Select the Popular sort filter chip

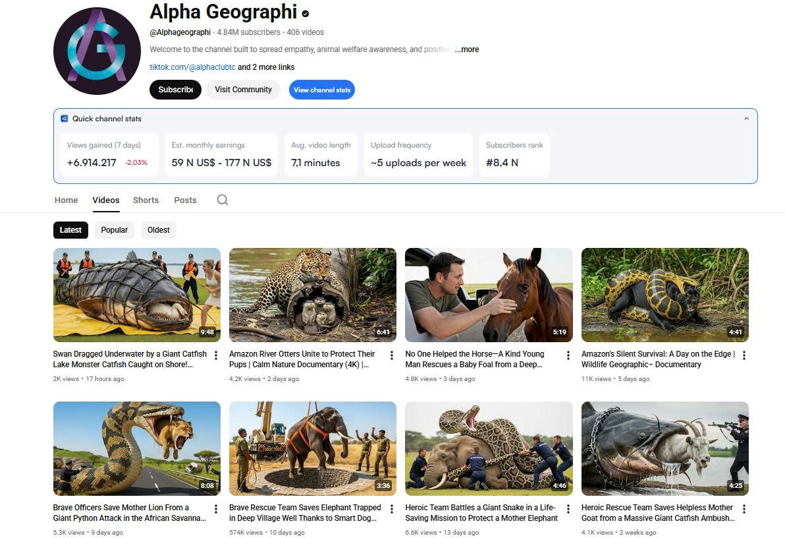tap(115, 230)
